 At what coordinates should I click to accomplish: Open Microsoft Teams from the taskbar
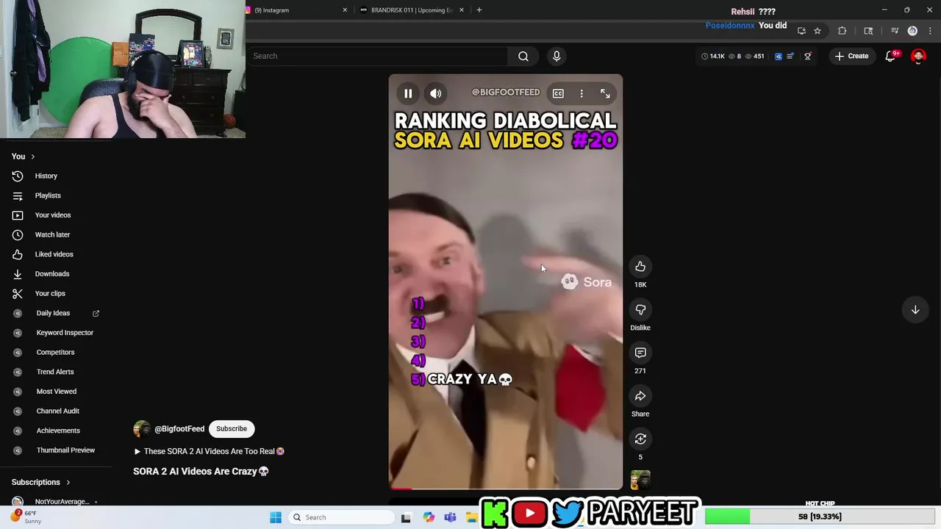coord(450,517)
